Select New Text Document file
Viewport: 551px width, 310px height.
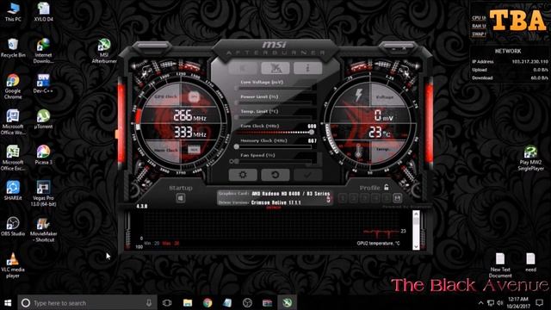[500, 265]
